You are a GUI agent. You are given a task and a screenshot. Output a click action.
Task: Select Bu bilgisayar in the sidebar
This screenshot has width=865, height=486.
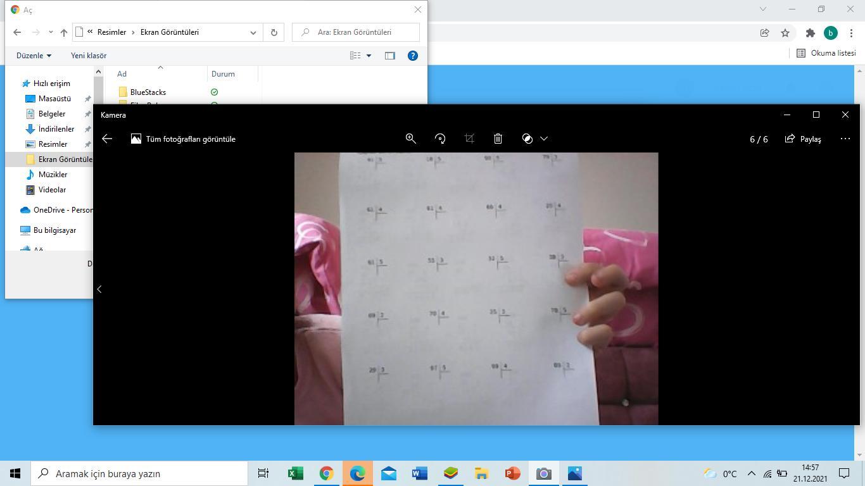(x=54, y=230)
